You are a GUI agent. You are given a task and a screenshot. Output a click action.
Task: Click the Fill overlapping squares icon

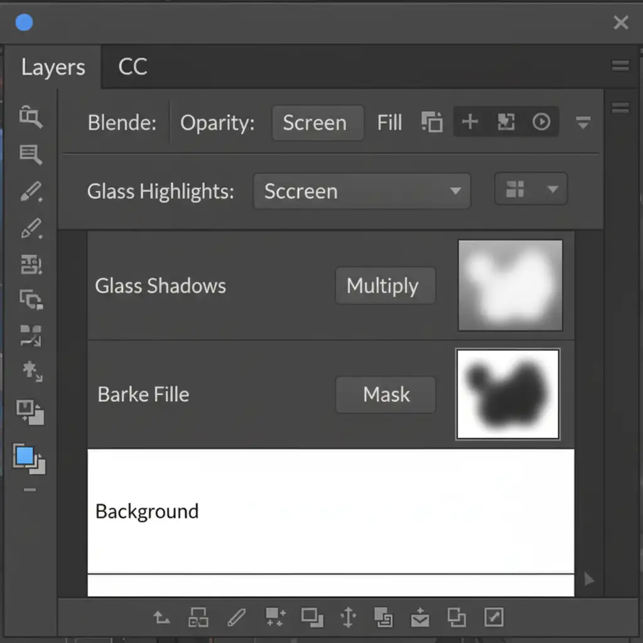431,122
